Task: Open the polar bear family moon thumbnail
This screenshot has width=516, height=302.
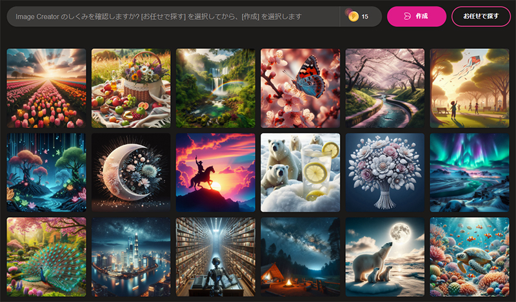Action: 384,257
